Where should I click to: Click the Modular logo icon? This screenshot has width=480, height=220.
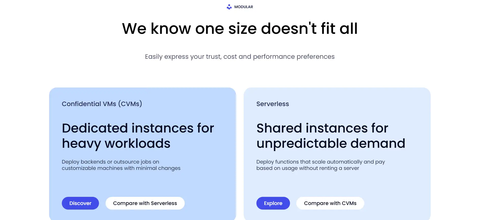229,7
